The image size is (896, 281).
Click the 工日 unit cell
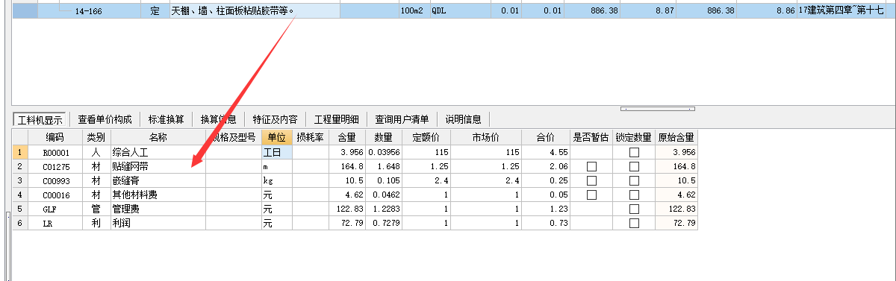[x=276, y=152]
